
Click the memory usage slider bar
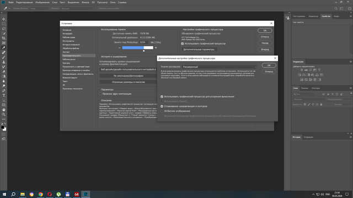tap(137, 48)
